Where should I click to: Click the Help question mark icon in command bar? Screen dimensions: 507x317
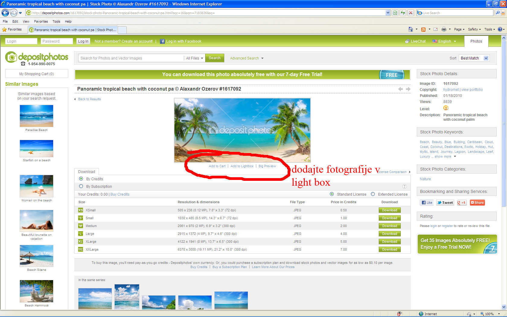(500, 29)
